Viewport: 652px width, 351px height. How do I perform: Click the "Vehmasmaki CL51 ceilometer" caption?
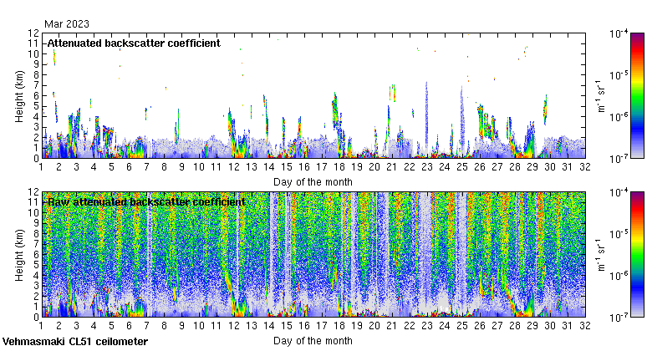tap(75, 342)
